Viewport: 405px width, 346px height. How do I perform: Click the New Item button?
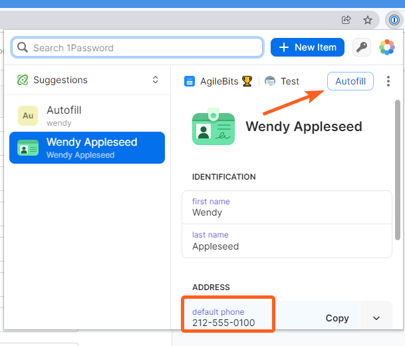tap(307, 47)
